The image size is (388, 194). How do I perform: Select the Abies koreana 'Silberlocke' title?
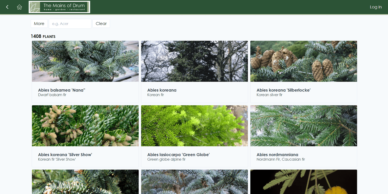pos(283,90)
